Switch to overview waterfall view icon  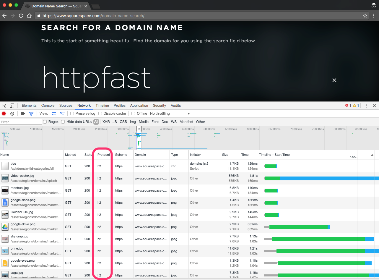coord(62,114)
